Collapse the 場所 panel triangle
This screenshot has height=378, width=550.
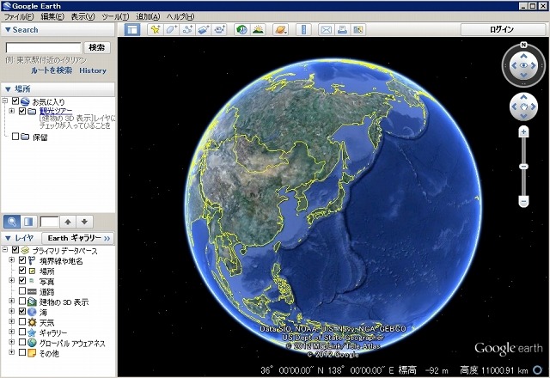(x=8, y=89)
